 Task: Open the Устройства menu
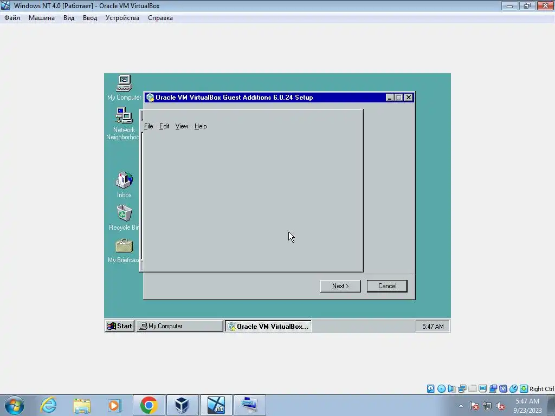pyautogui.click(x=122, y=18)
